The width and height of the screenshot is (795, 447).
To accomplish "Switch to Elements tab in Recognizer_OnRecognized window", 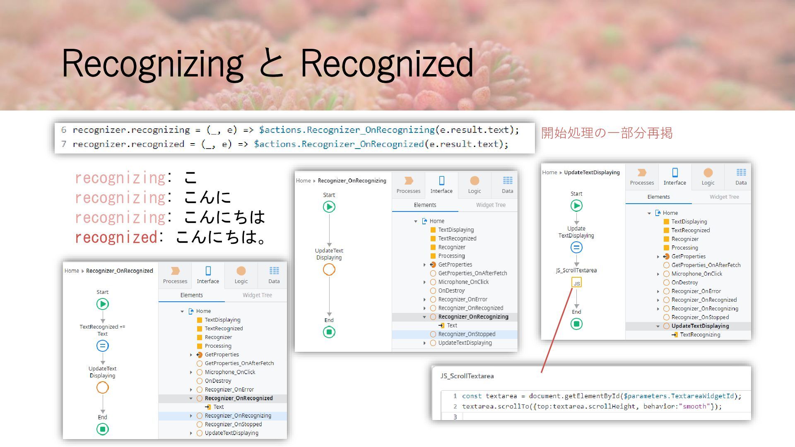I will coord(191,295).
